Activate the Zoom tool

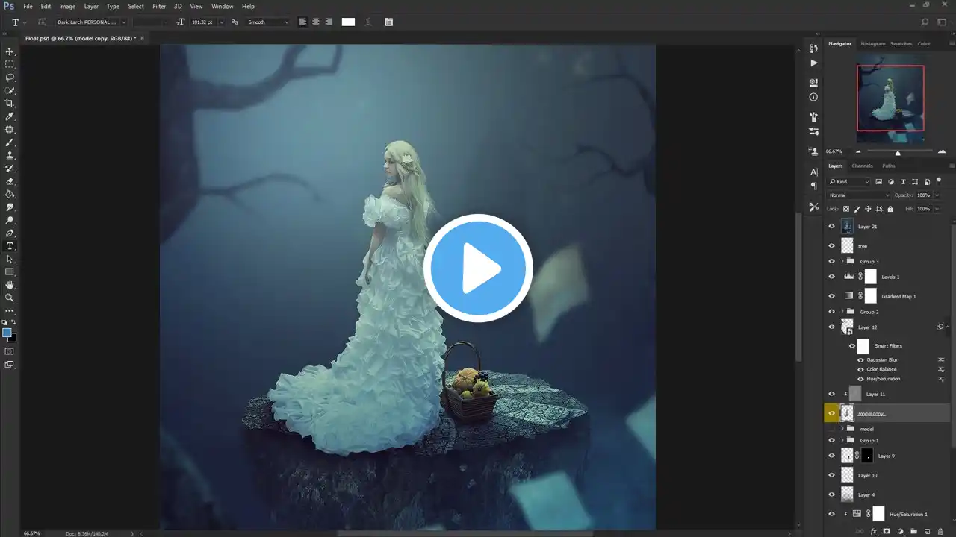(10, 298)
